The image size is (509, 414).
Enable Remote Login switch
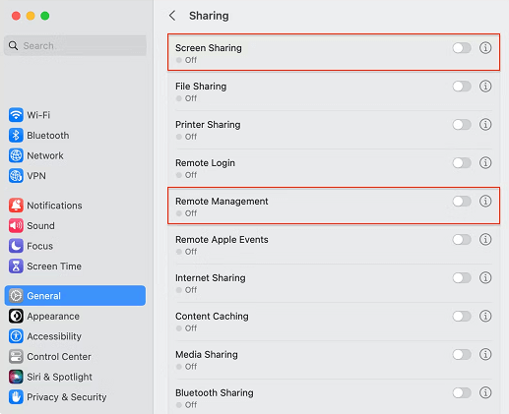click(x=462, y=163)
